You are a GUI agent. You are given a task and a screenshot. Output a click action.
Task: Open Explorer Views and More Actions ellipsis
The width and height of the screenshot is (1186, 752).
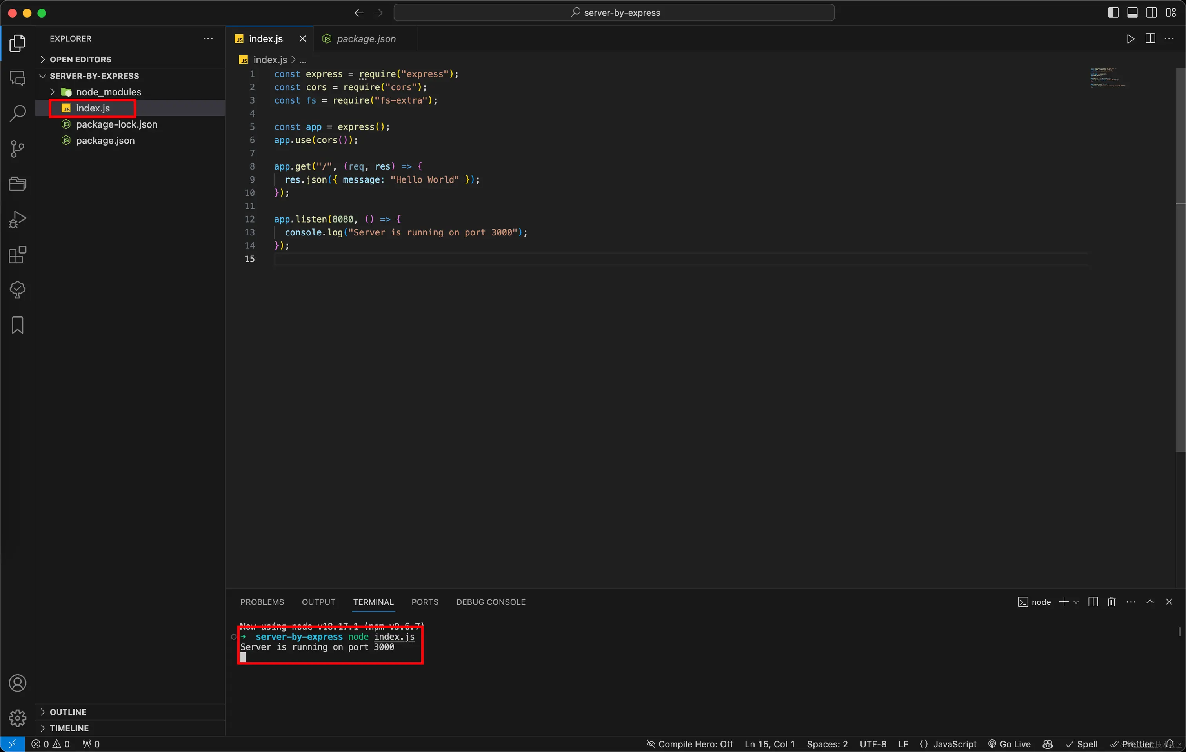208,38
